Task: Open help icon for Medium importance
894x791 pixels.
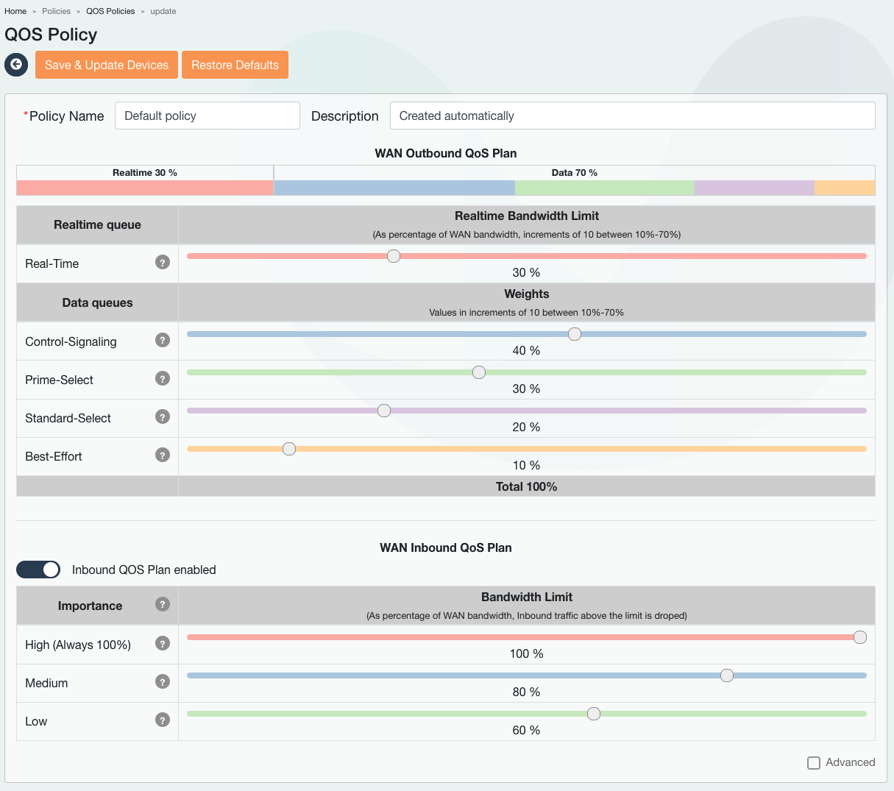Action: (x=163, y=681)
